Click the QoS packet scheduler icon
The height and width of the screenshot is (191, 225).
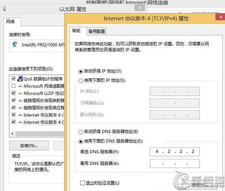click(20, 78)
